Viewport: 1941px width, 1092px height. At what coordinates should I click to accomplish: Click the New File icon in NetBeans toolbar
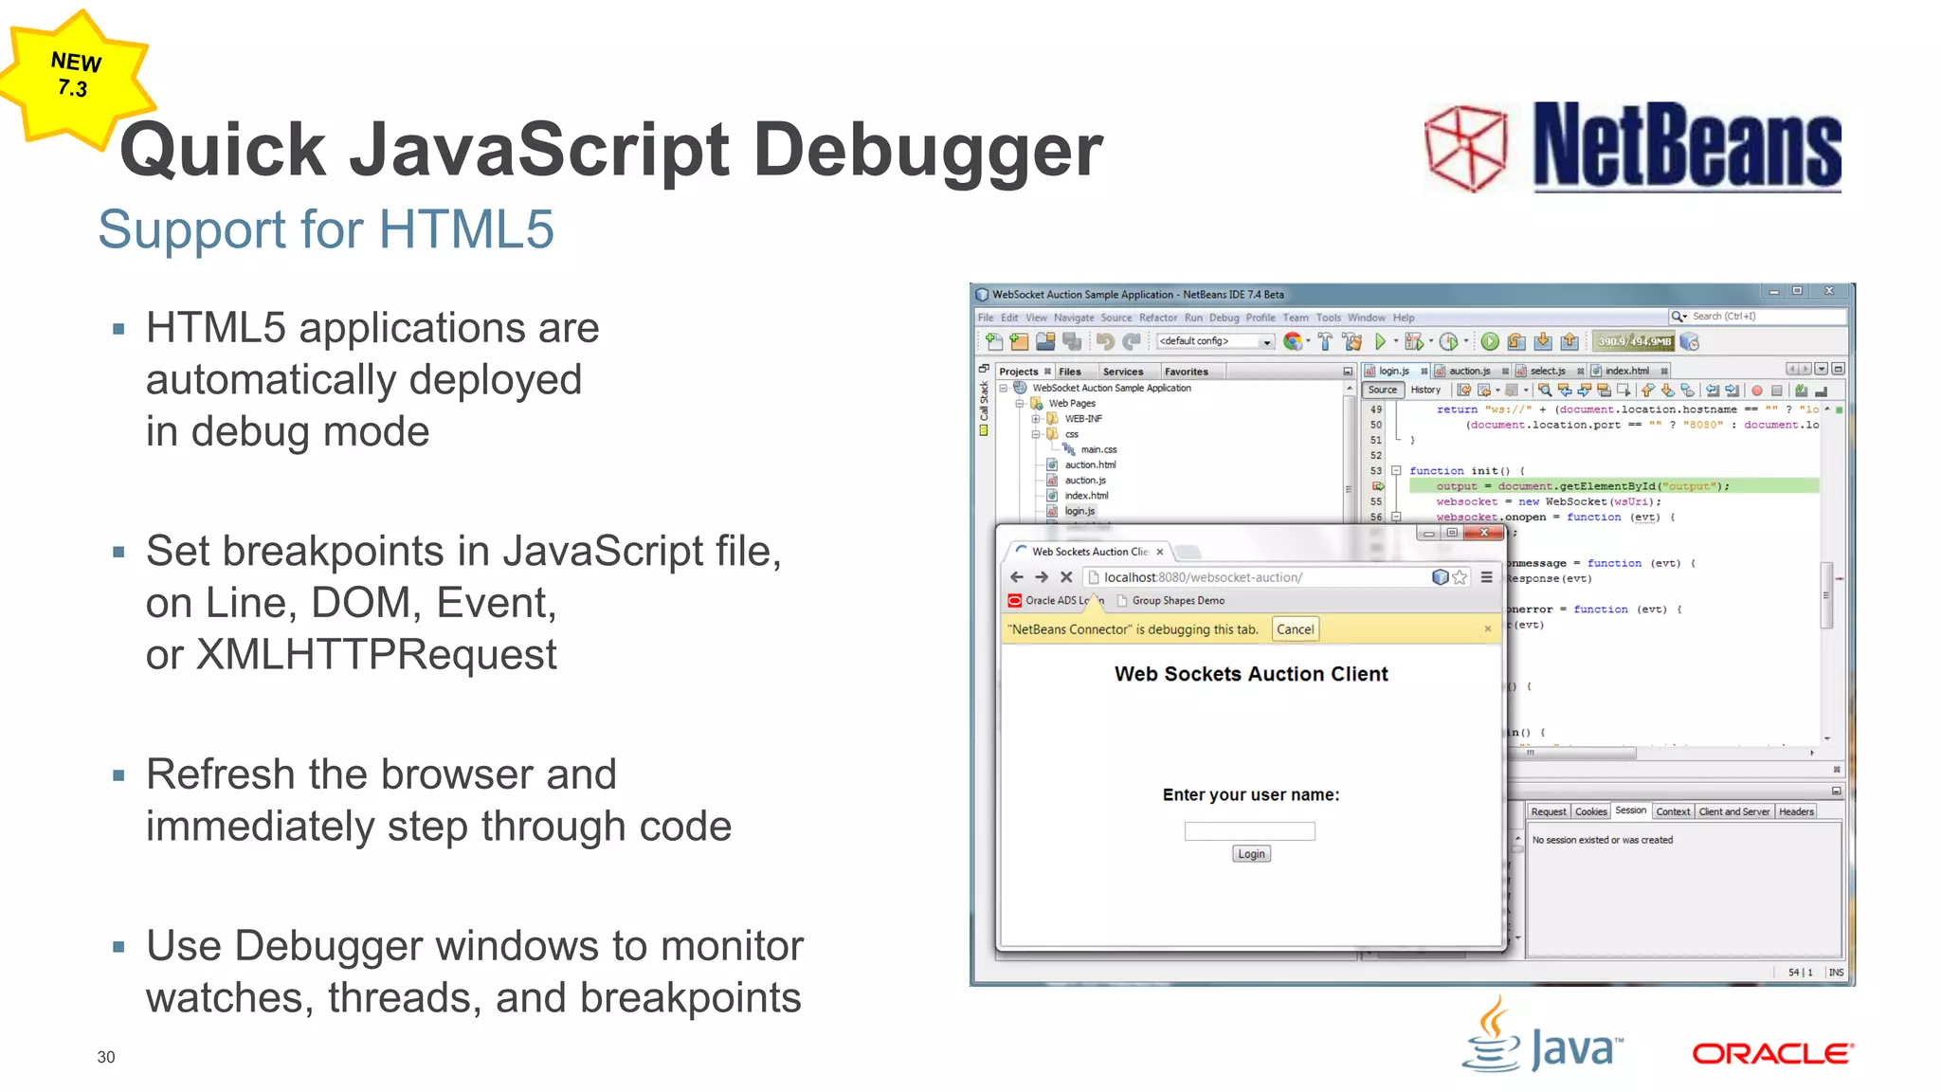(x=994, y=341)
